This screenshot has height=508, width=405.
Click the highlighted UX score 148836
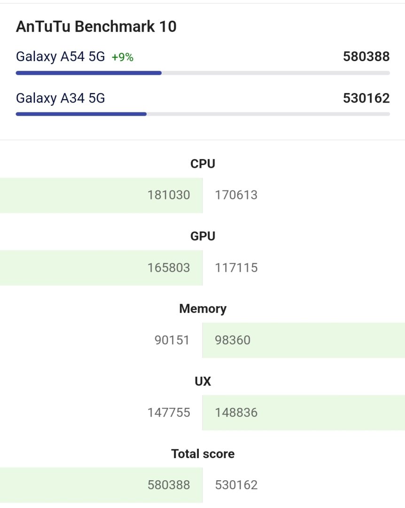[x=236, y=413]
